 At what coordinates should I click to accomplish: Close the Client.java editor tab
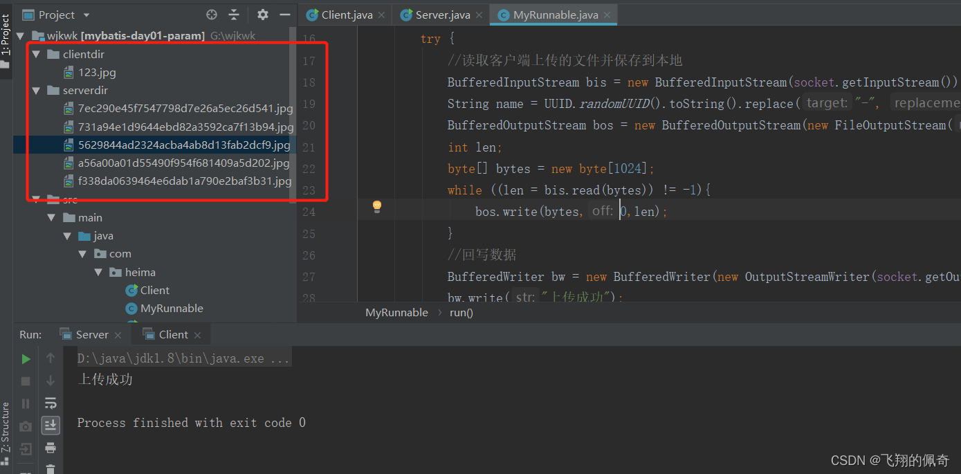[x=382, y=15]
